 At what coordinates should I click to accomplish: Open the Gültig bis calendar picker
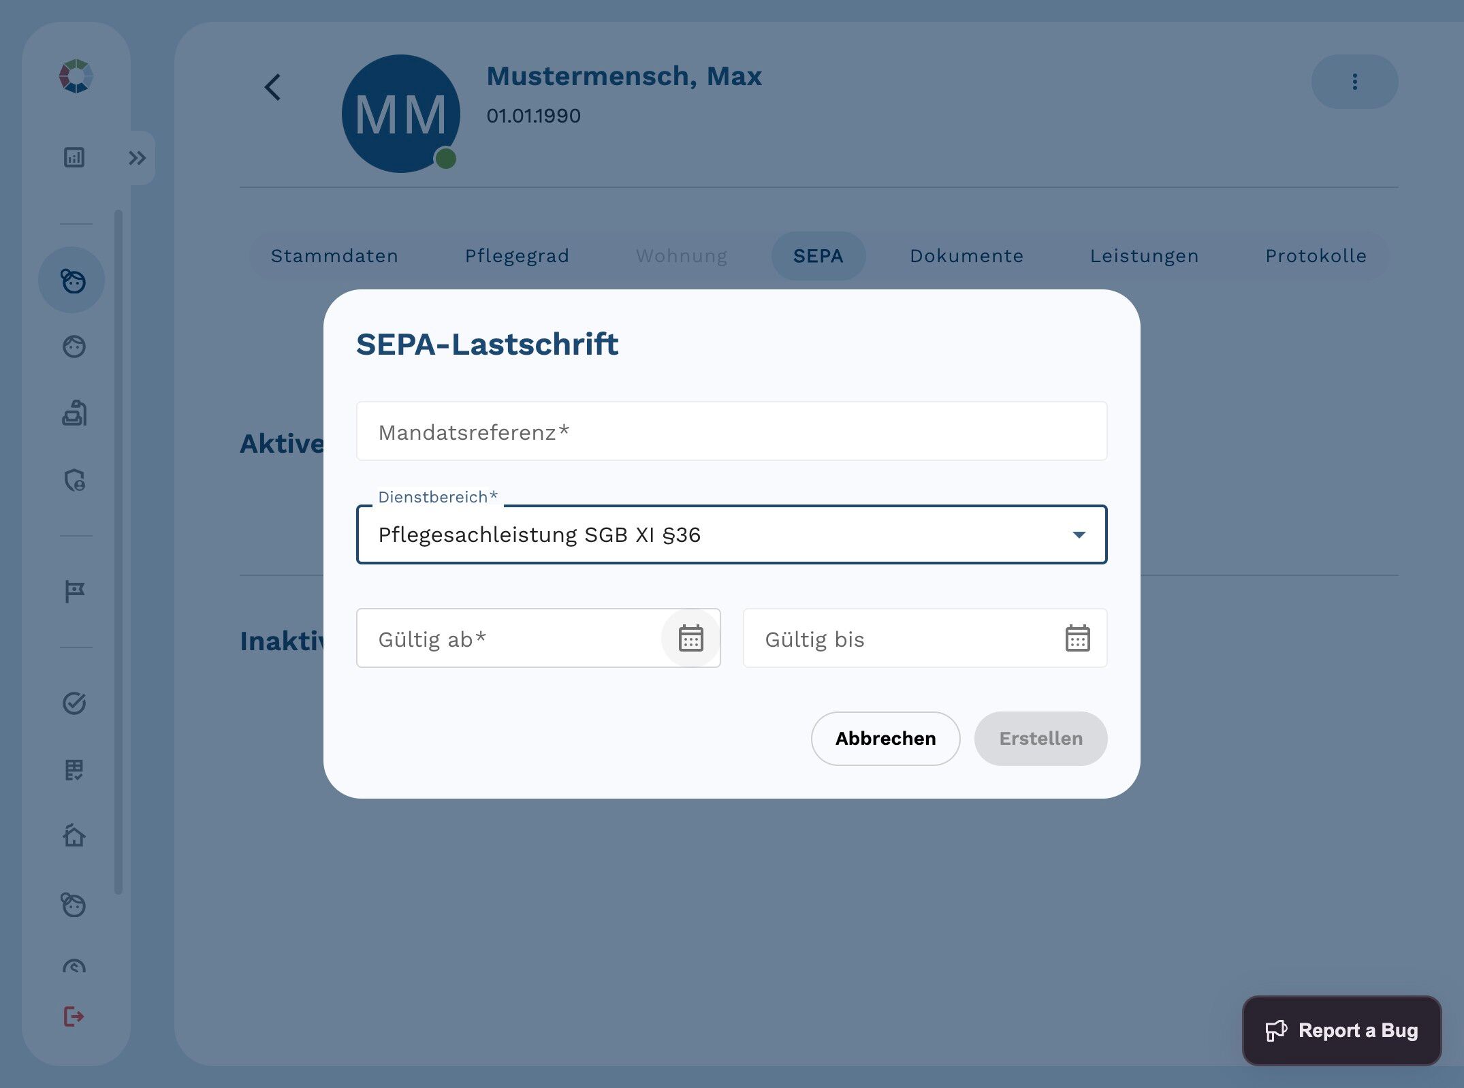(1077, 639)
